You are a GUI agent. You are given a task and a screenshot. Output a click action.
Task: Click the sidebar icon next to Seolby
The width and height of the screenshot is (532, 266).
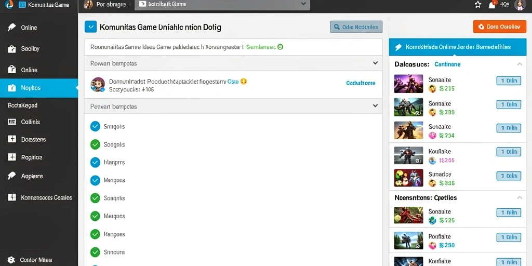pos(11,49)
